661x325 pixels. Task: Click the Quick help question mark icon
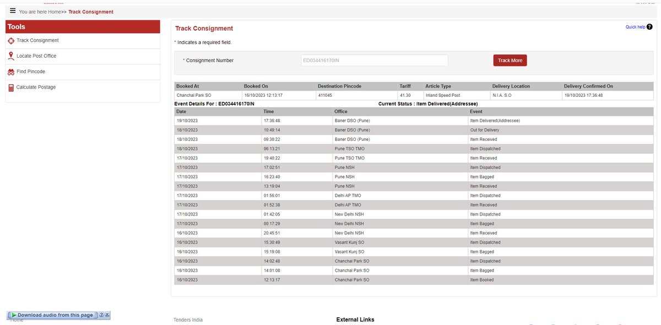[x=649, y=26]
